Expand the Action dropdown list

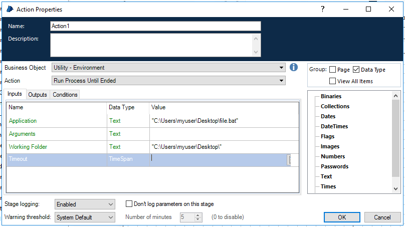(168, 80)
